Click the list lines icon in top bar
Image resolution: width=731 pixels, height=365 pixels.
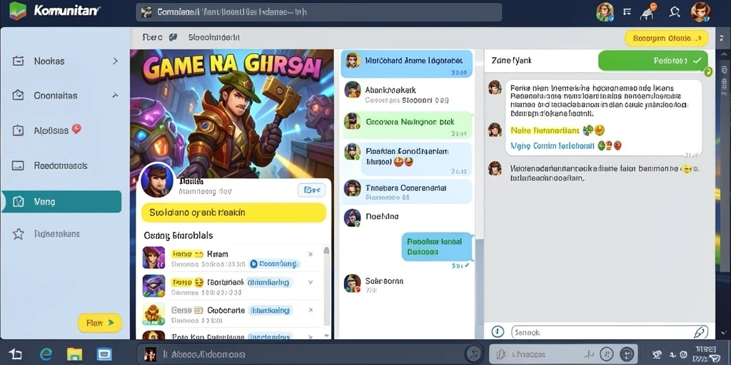pyautogui.click(x=627, y=12)
